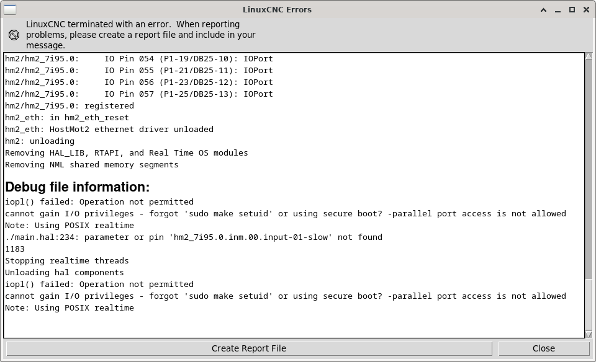
Task: Click the vertical scrollbar thumb
Action: tap(589, 305)
